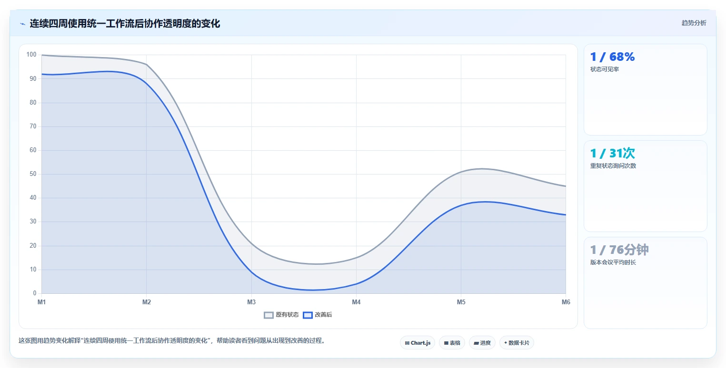Image resolution: width=726 pixels, height=368 pixels.
Task: Click the trend-line icon beside the title
Action: coord(22,24)
